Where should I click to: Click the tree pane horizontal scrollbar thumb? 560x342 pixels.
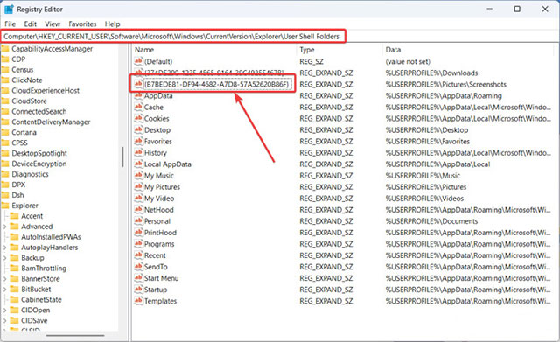[75, 336]
